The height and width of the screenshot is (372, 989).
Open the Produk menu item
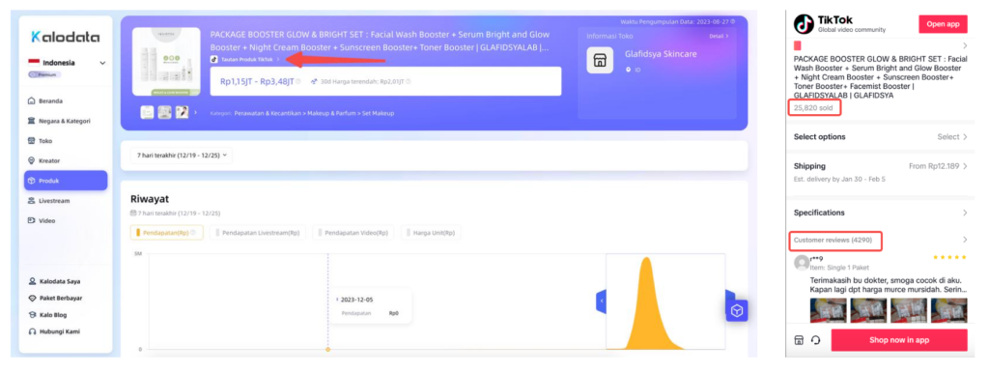66,181
